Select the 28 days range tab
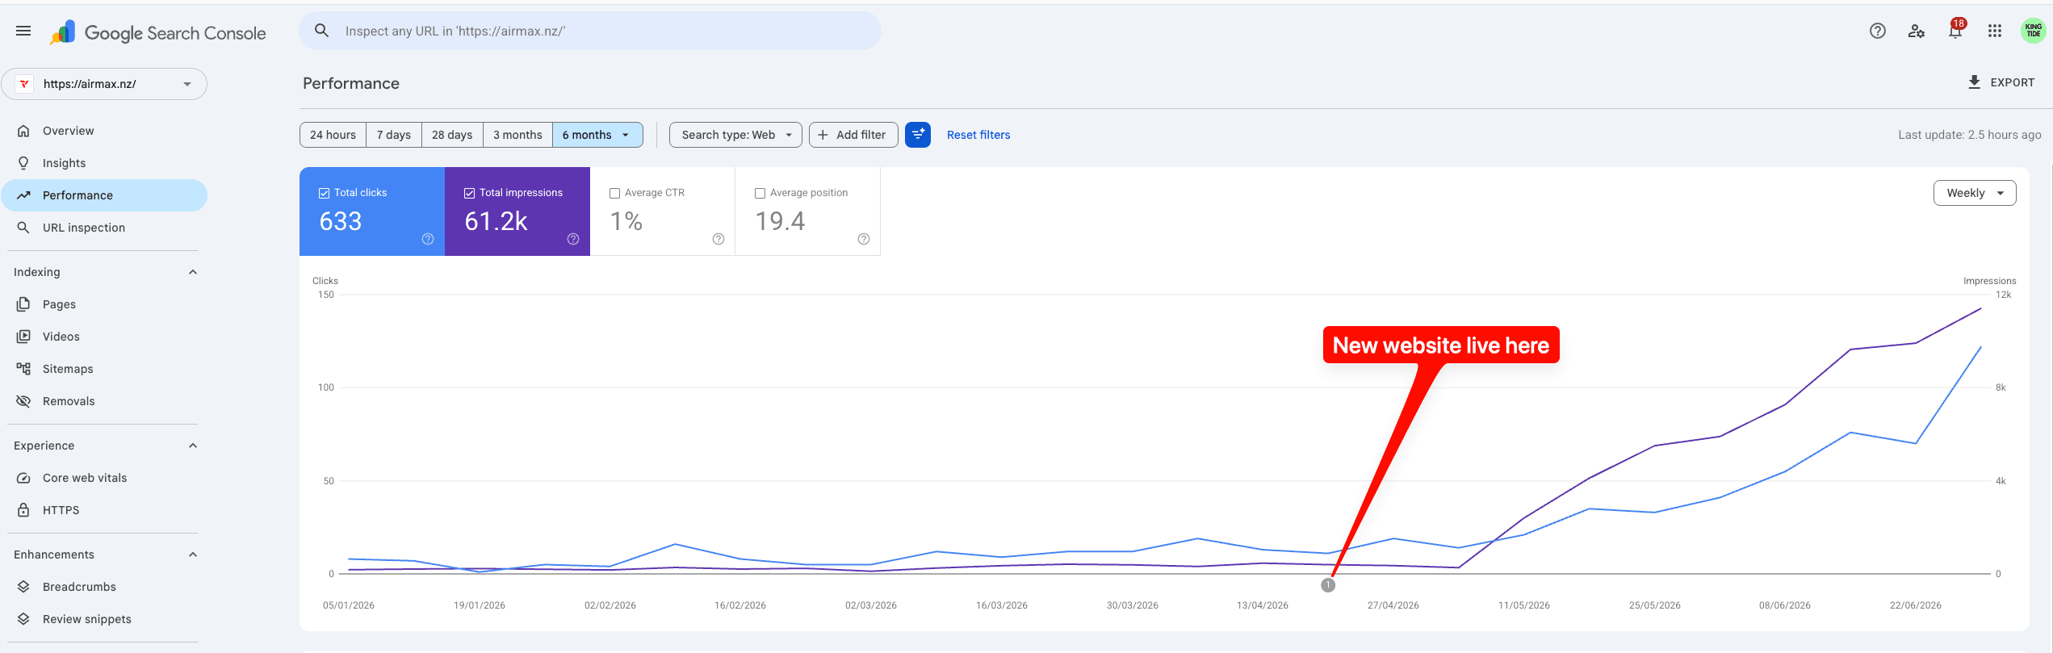The image size is (2053, 653). tap(452, 135)
